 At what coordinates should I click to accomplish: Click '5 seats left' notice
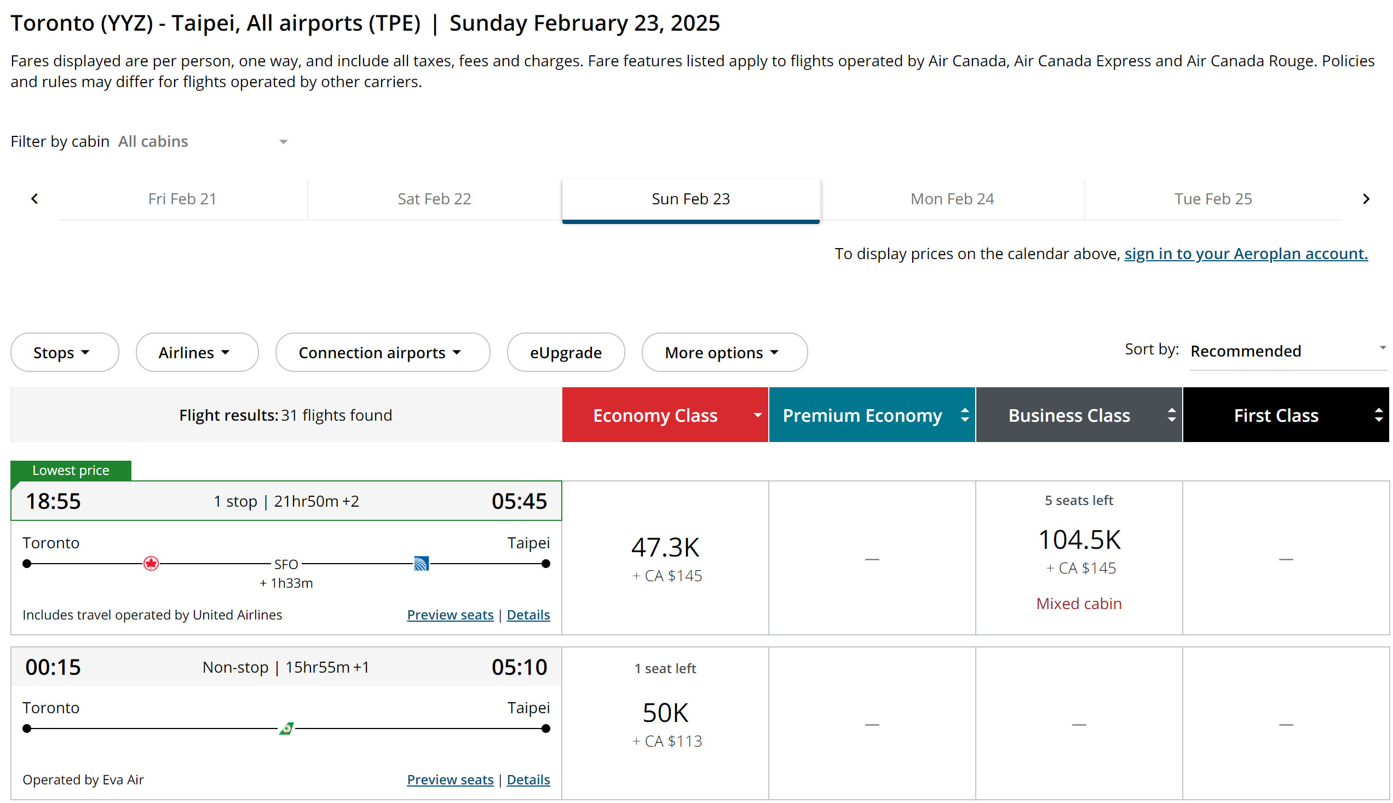[1079, 500]
